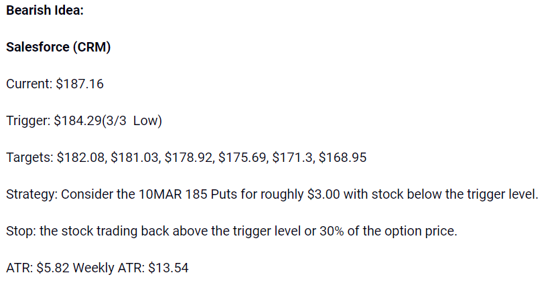Click the target value $171.3
This screenshot has height=281, width=544.
click(x=293, y=157)
